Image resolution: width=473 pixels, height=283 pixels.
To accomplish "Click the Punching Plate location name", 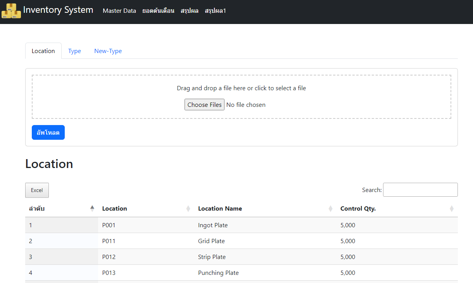I will pos(218,273).
